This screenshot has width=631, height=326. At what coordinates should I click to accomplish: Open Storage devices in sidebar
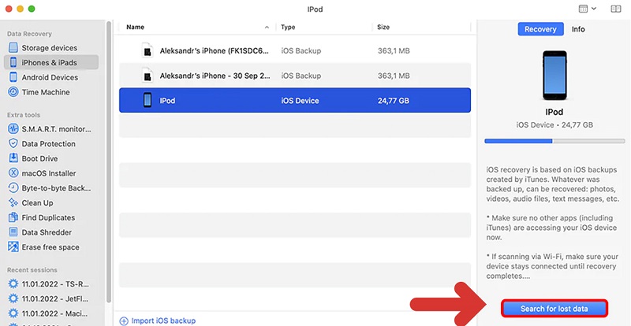click(48, 48)
